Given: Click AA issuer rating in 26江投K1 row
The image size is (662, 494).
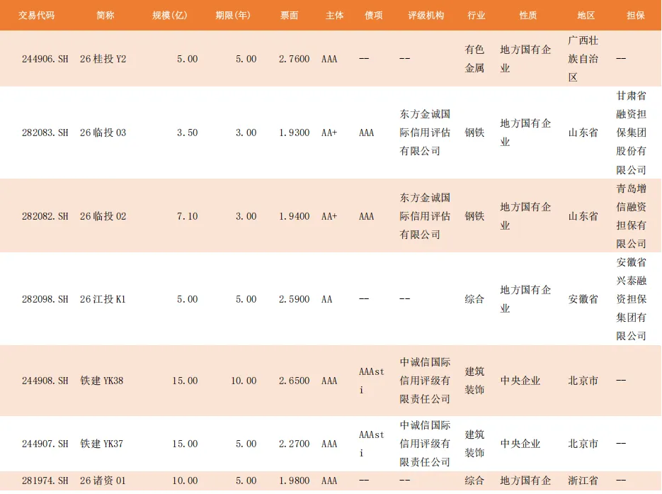Looking at the screenshot, I should 327,299.
